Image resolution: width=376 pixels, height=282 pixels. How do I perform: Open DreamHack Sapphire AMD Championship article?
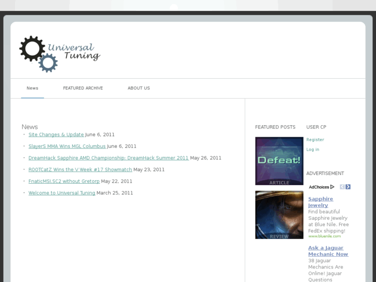(x=109, y=158)
